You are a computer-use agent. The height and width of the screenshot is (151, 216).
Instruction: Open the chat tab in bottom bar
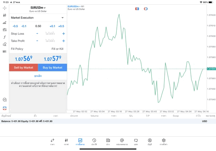[136, 142]
